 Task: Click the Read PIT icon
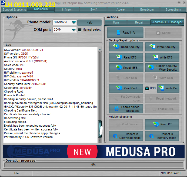(155, 124)
